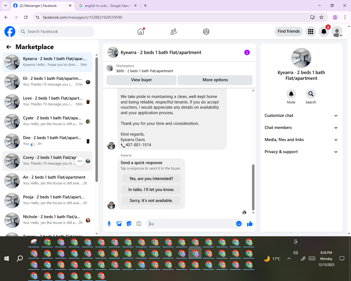Focus the Search Facebook field
Image resolution: width=351 pixels, height=281 pixels.
tap(56, 32)
